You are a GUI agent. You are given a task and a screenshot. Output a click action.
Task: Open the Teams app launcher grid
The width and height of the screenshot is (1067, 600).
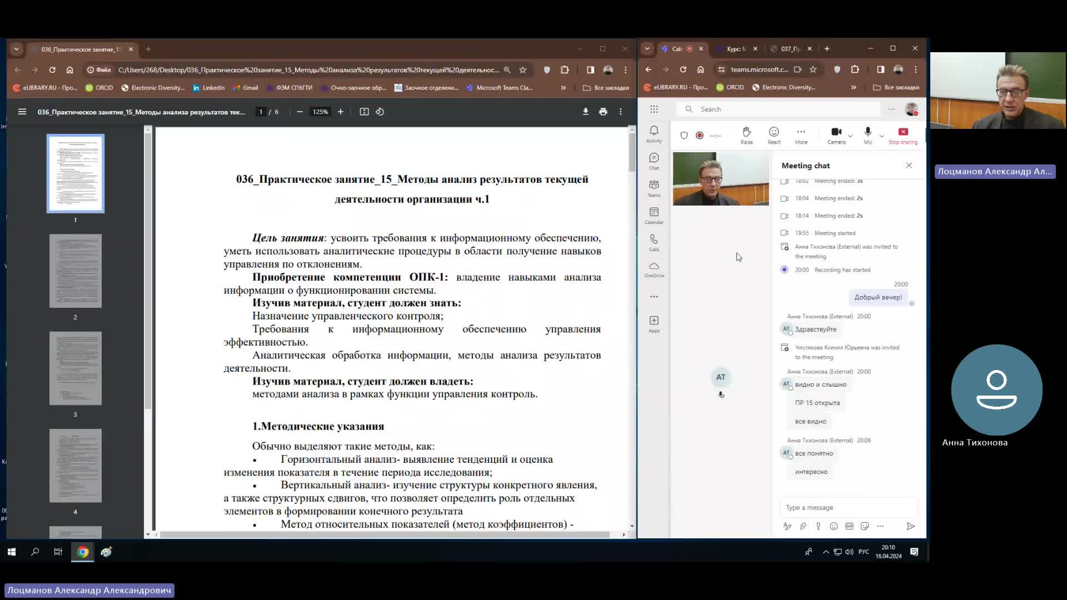[654, 109]
